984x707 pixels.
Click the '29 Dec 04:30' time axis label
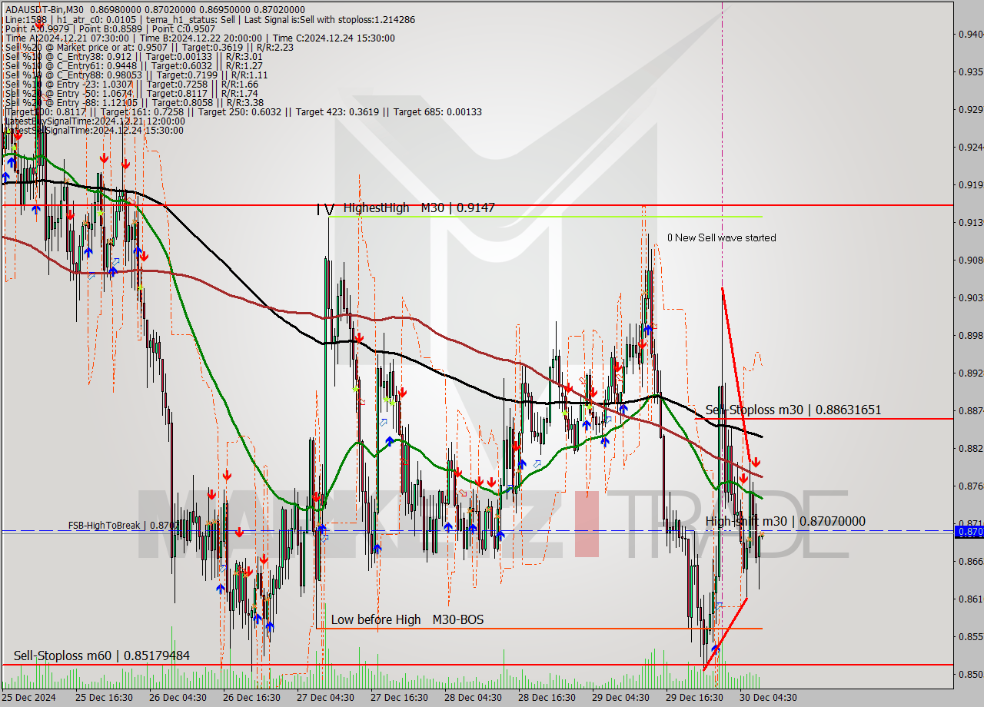[620, 698]
